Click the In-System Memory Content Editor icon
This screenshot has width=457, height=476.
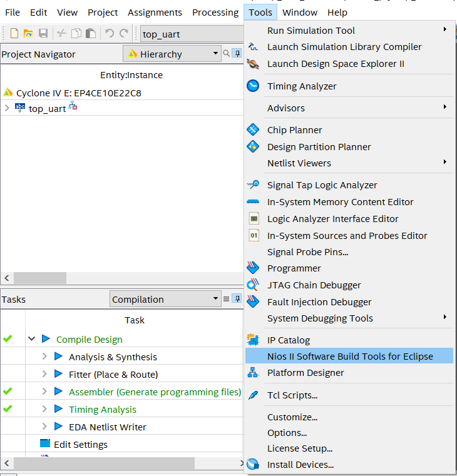point(253,201)
